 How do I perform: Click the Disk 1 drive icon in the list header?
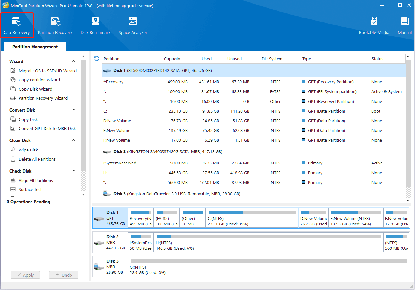[x=107, y=70]
